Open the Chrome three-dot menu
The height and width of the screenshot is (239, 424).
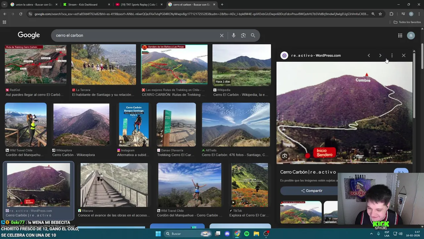[x=419, y=14]
